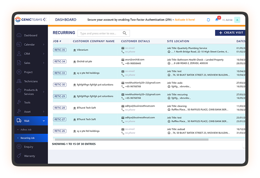Click the search magnifier icon
Viewport: 260px width, 178px height.
(x=125, y=33)
